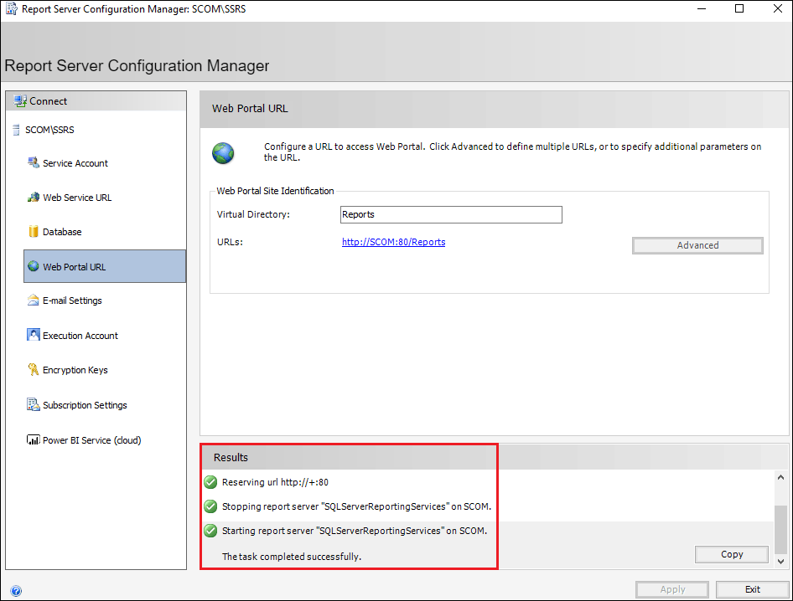Click the Results scrollbar up arrow

coord(781,477)
